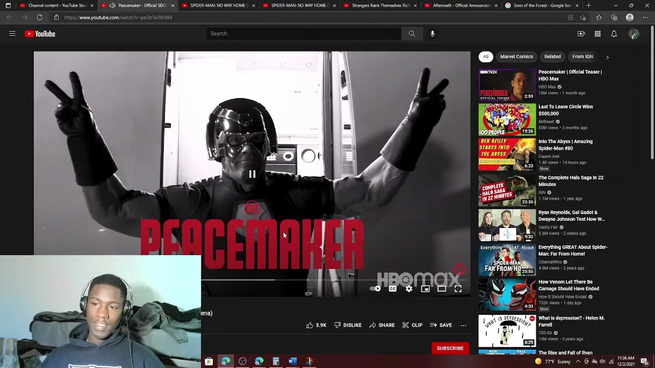Open the browser collections icon

point(614,17)
